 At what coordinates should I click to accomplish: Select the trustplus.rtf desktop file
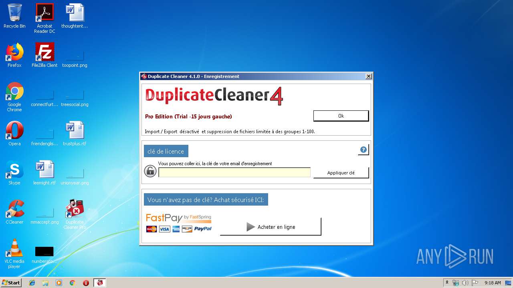pyautogui.click(x=75, y=134)
